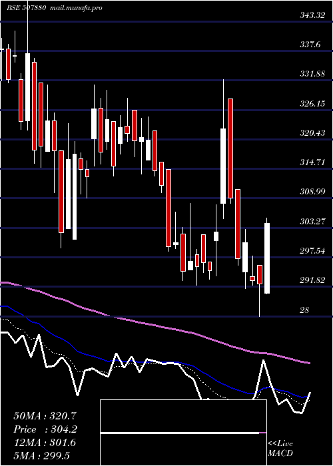Select the 337.6 price axis label
Screen dimensions: 333x466
click(x=310, y=45)
